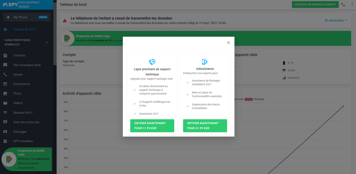Click the signal bars status icon
Screen dimensions: 356x174
(x=284, y=78)
